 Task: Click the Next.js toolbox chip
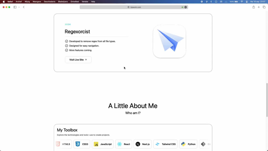click(x=143, y=144)
